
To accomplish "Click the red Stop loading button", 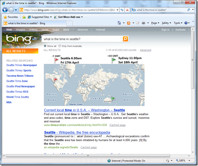I will [127, 10].
